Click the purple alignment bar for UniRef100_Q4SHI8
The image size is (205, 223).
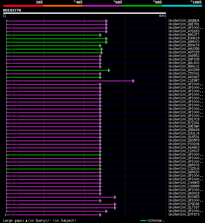[53, 194]
